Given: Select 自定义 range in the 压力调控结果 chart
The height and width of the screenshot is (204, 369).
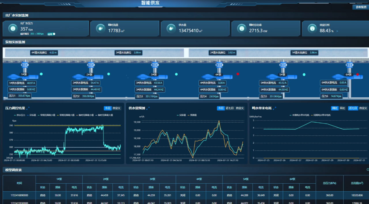Looking at the screenshot, I should [117, 108].
